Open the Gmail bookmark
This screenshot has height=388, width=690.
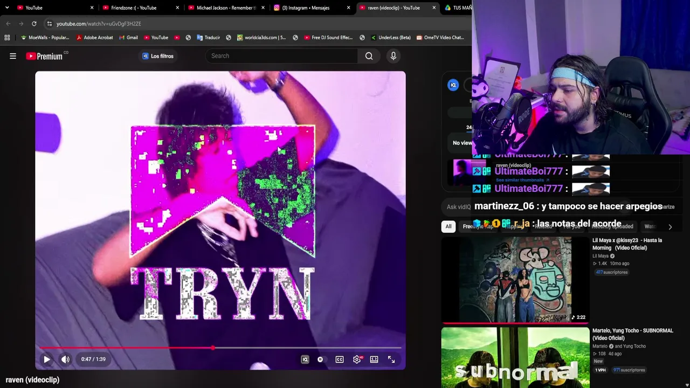pyautogui.click(x=128, y=38)
